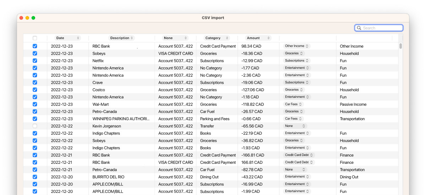Open Credit Card Debt dropdown for -166.81 CAD row
The width and height of the screenshot is (426, 195).
[299, 155]
